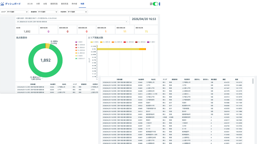The height and width of the screenshot is (144, 257).
Task: Click the yellow 東北 bar in area chart
Action: (118, 49)
